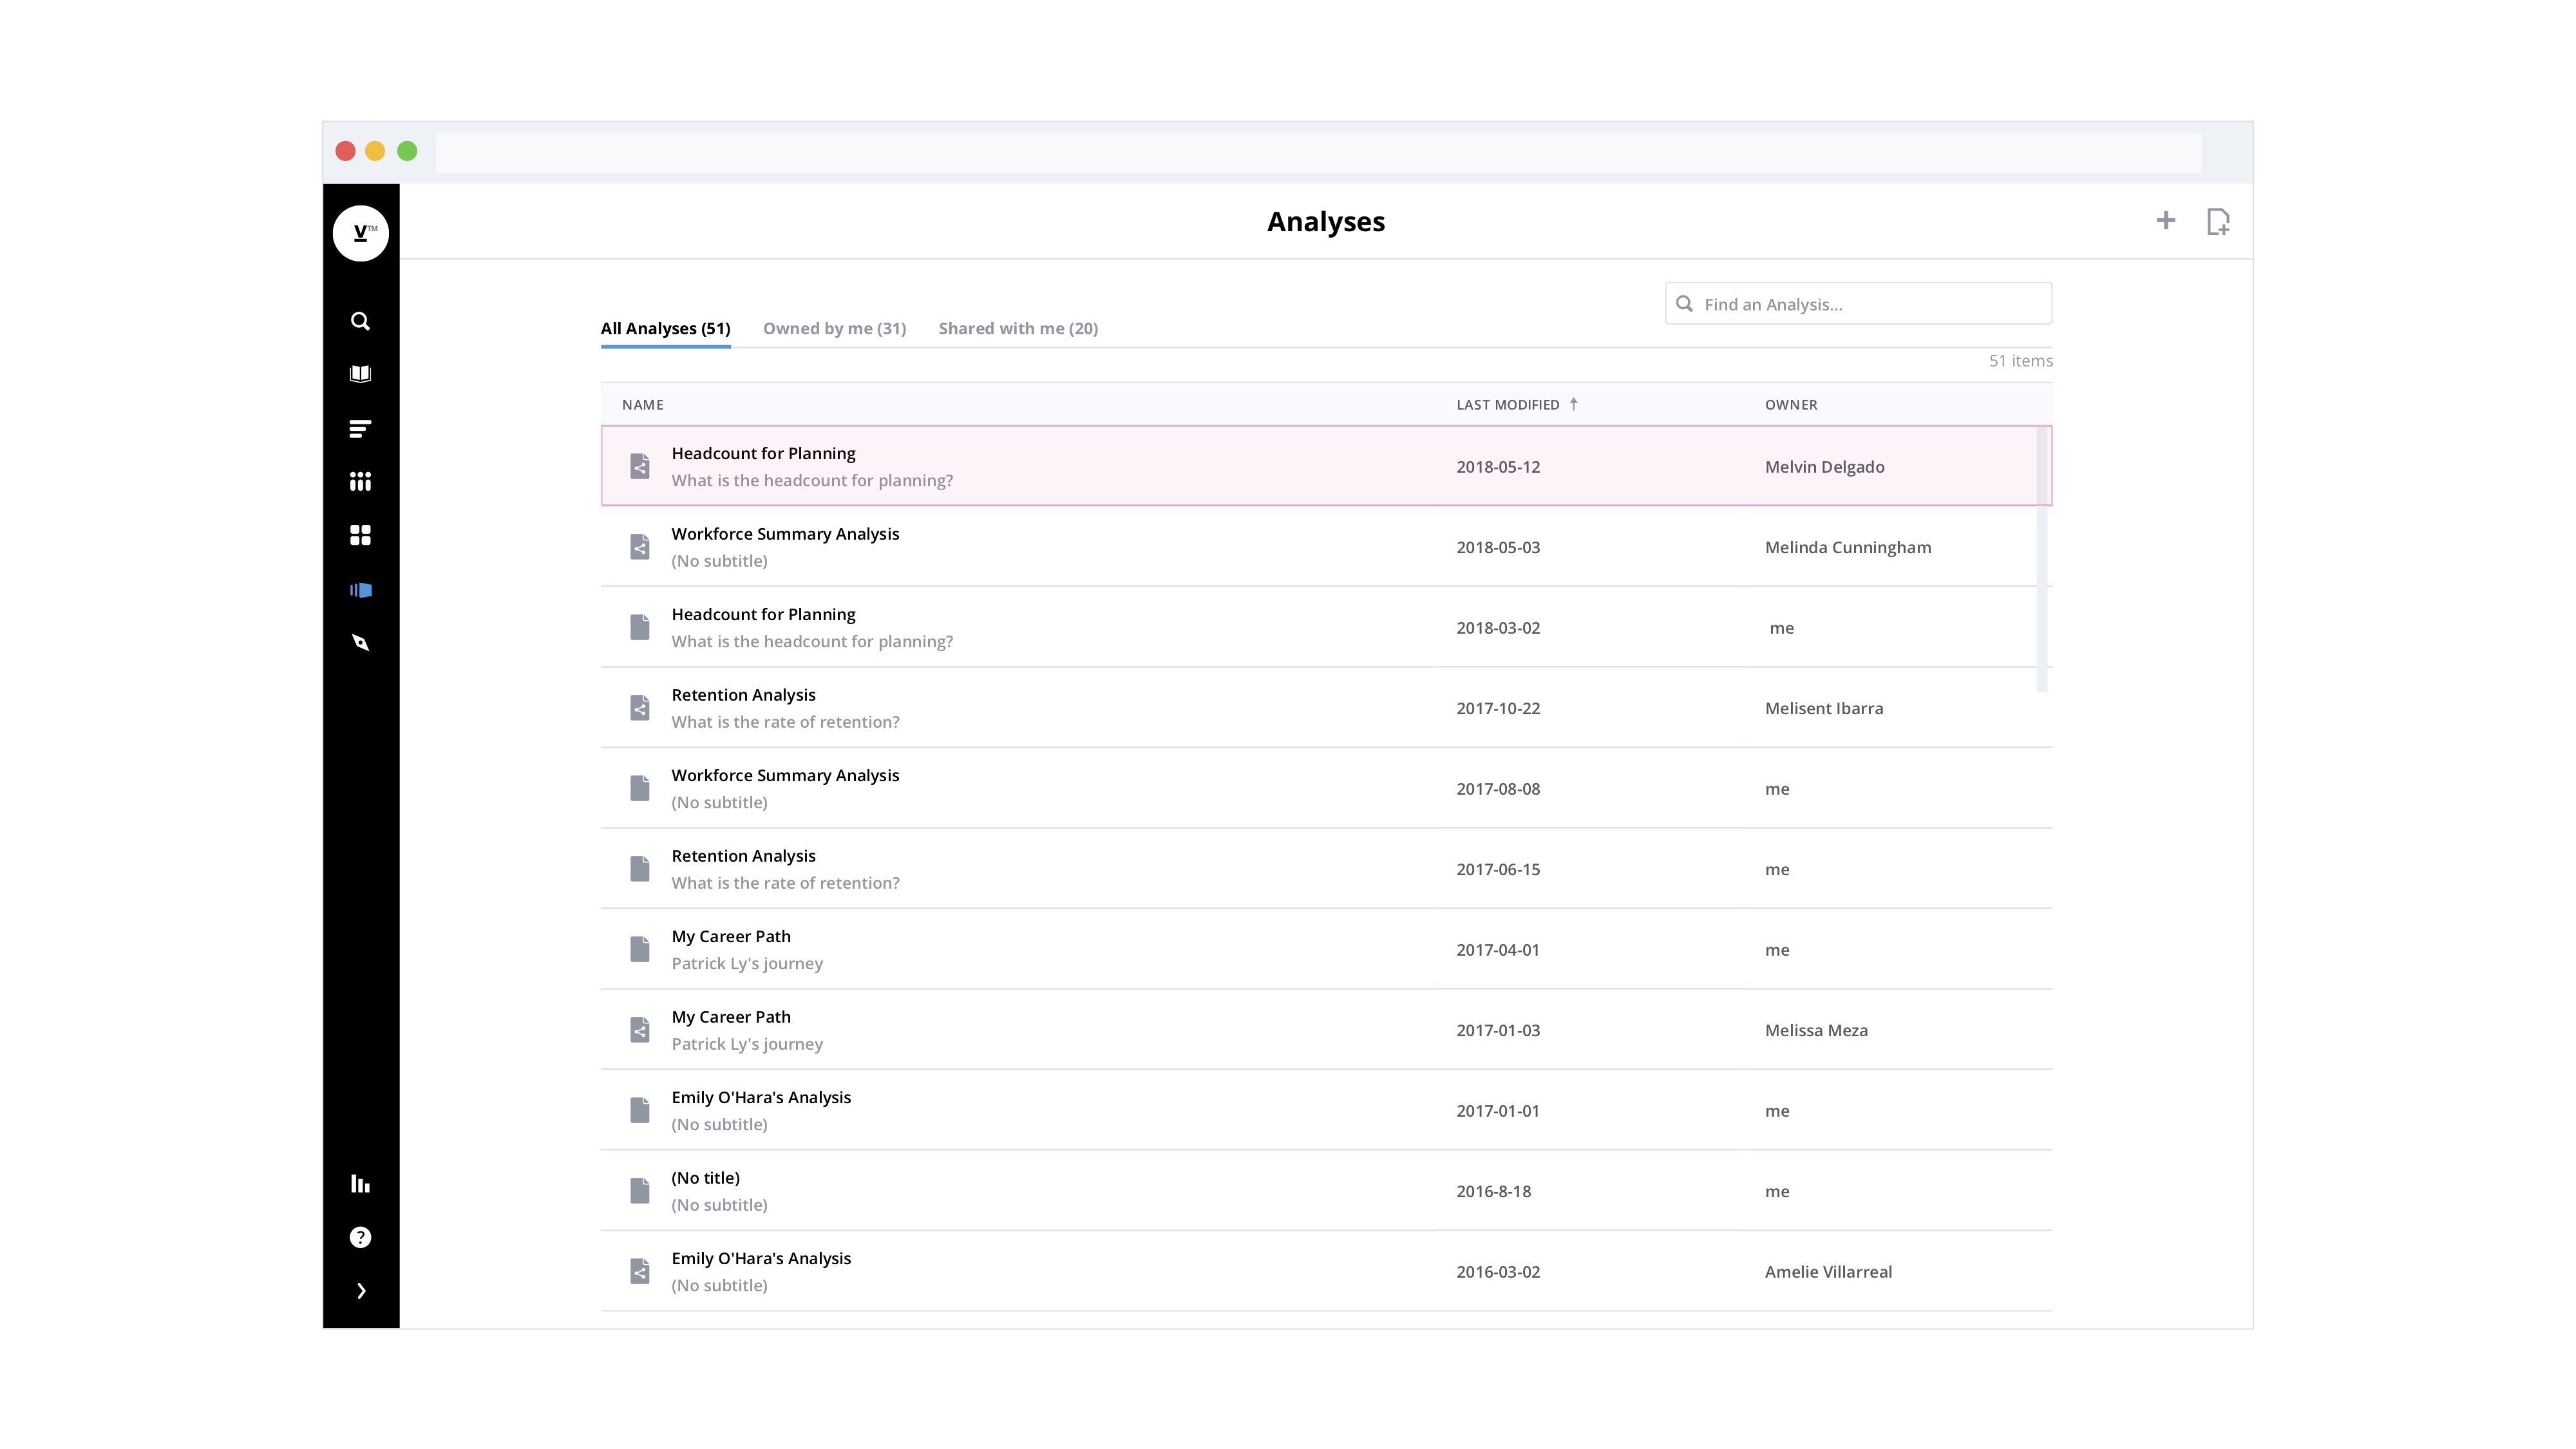The width and height of the screenshot is (2576, 1449).
Task: Sort by the LAST MODIFIED column header
Action: point(1508,405)
